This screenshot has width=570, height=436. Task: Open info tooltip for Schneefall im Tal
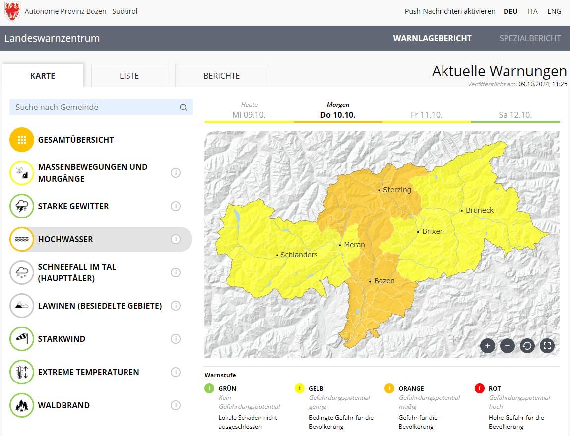(176, 272)
